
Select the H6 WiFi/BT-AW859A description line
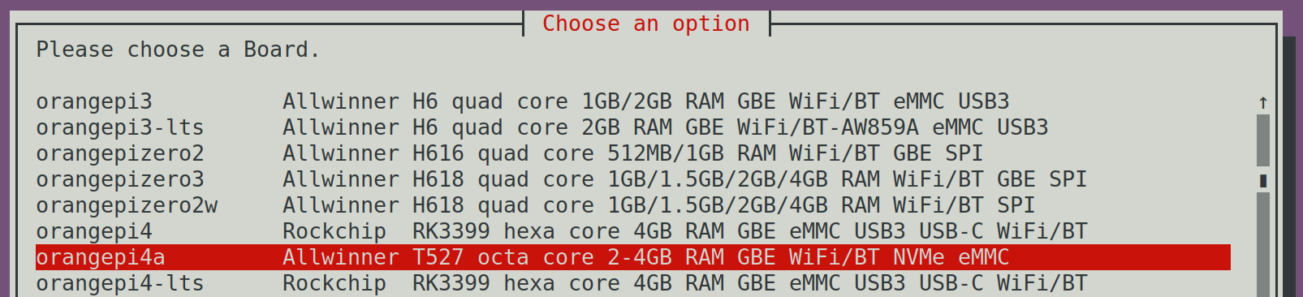[x=665, y=128]
